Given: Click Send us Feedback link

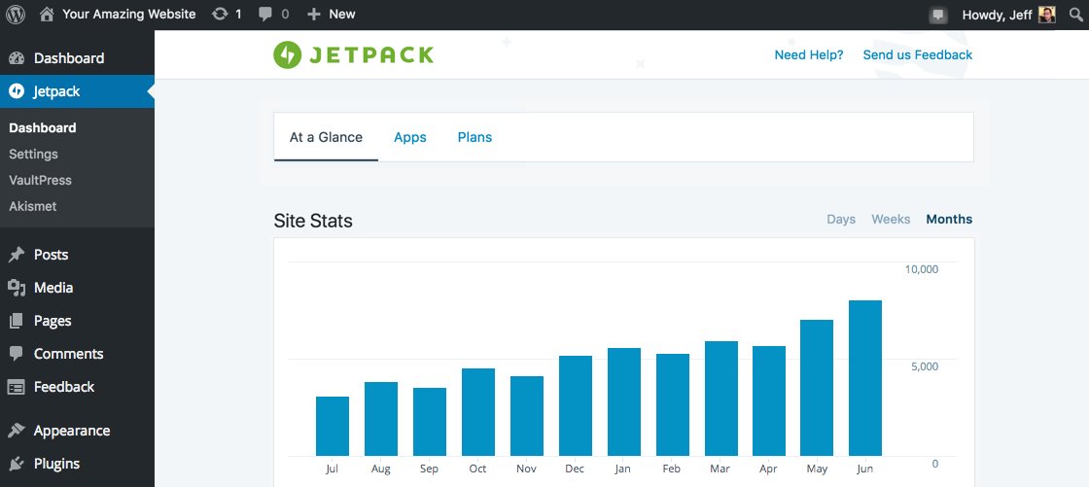Looking at the screenshot, I should (918, 54).
